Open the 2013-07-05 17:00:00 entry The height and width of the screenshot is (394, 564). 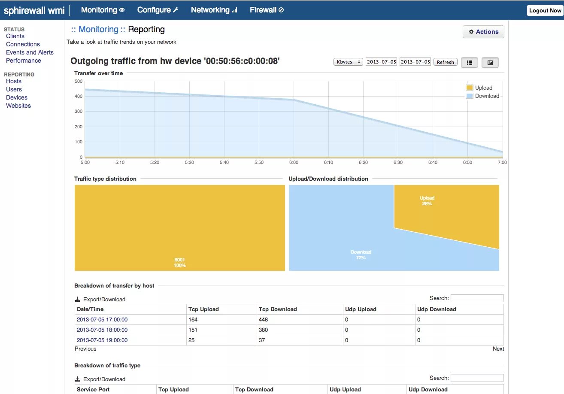(102, 319)
